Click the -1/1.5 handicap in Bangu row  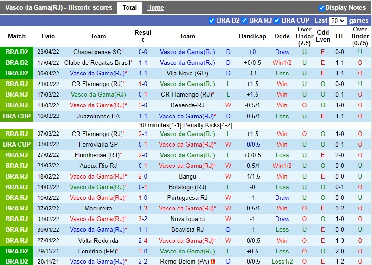[252, 177]
